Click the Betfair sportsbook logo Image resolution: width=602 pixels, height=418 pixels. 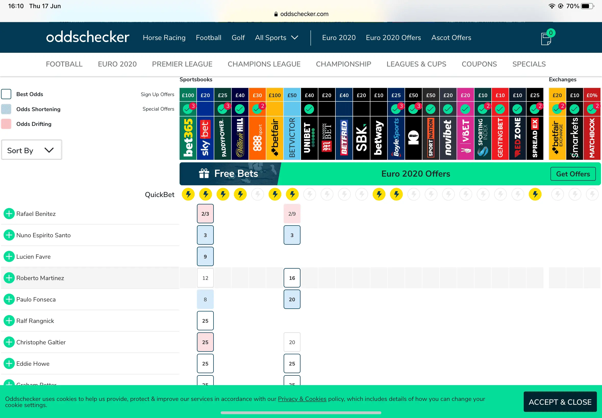click(275, 138)
